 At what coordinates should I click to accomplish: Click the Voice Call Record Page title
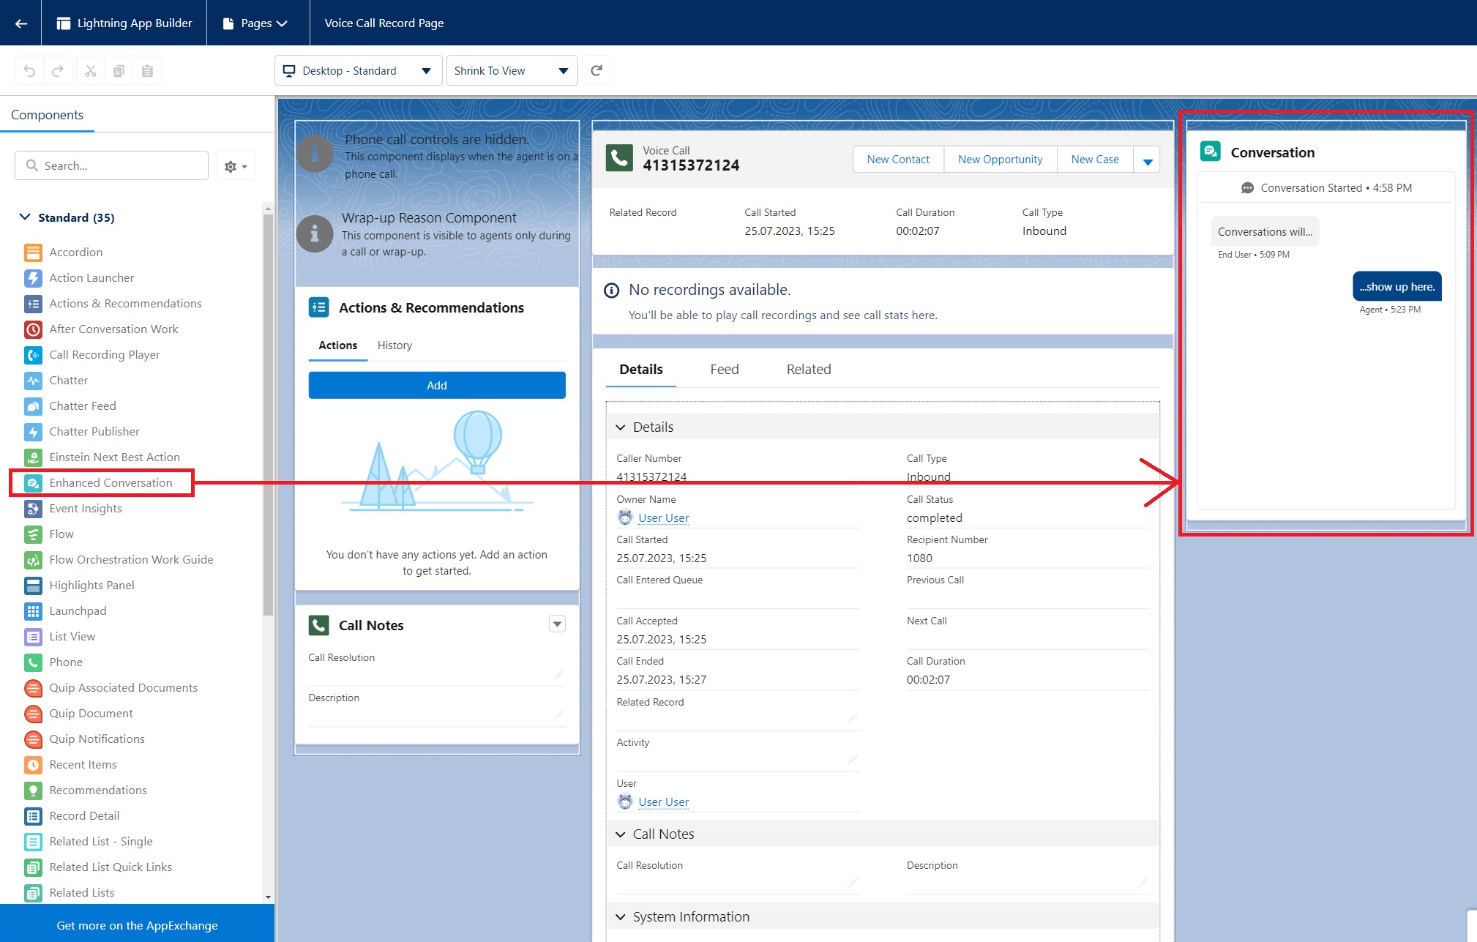pyautogui.click(x=384, y=23)
